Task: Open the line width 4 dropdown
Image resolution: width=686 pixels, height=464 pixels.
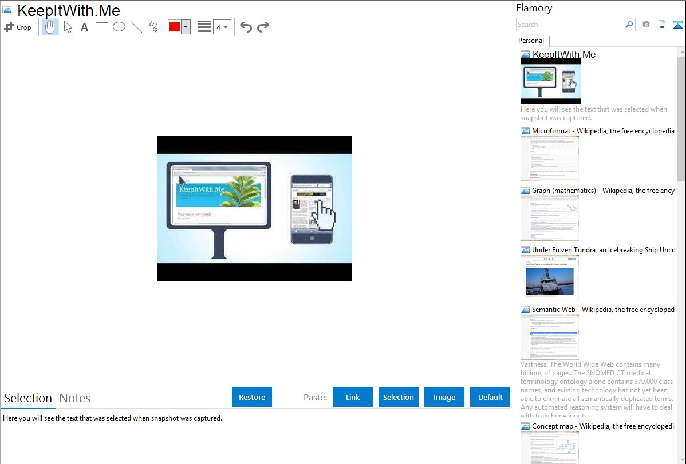Action: click(222, 27)
